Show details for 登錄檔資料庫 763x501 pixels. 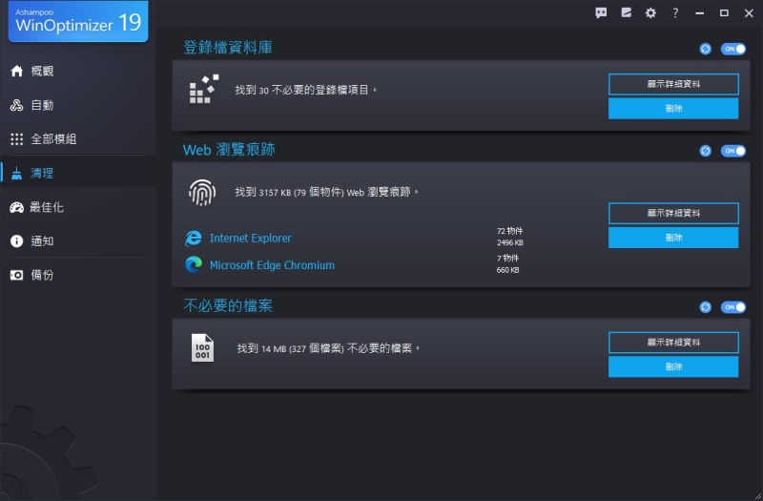[x=673, y=84]
